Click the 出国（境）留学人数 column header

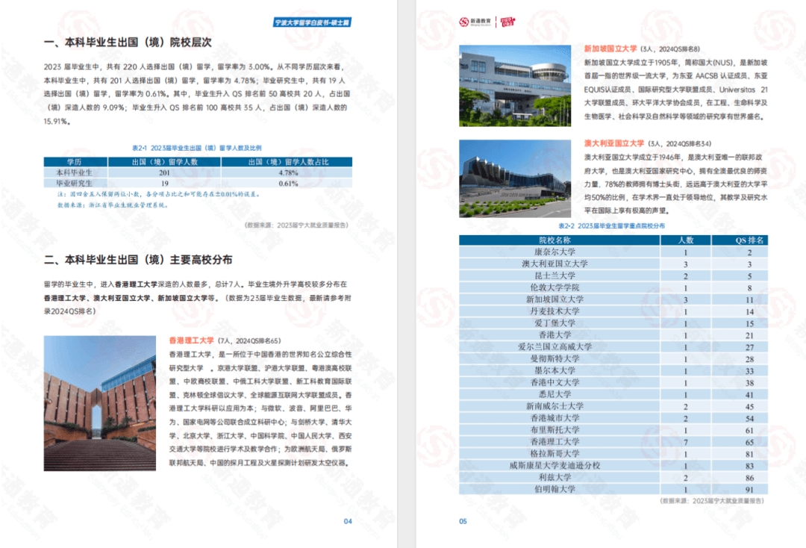[164, 162]
